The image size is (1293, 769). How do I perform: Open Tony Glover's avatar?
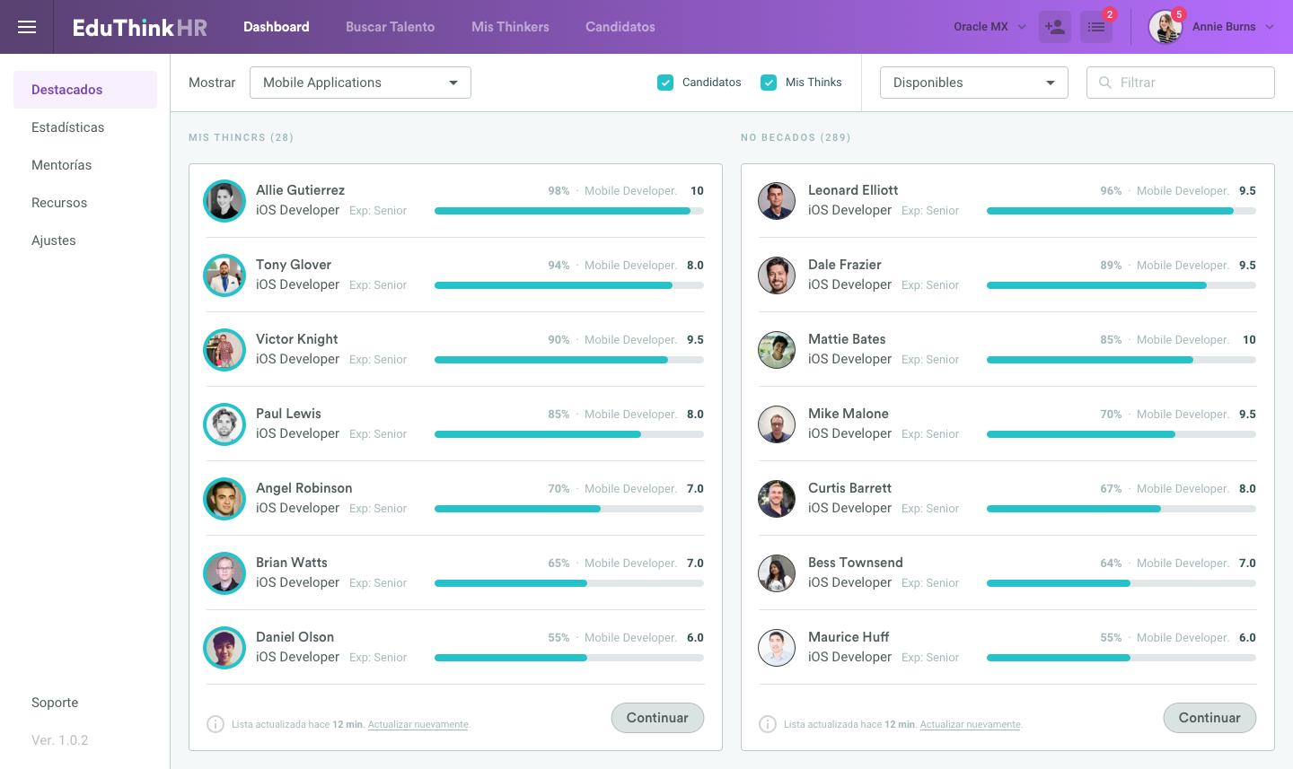click(224, 275)
